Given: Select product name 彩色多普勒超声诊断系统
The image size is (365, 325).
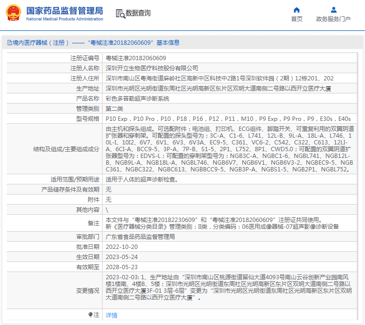Looking at the screenshot, I should pyautogui.click(x=137, y=99).
